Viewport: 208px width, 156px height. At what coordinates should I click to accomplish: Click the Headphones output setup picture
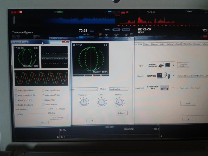pyautogui.click(x=164, y=76)
